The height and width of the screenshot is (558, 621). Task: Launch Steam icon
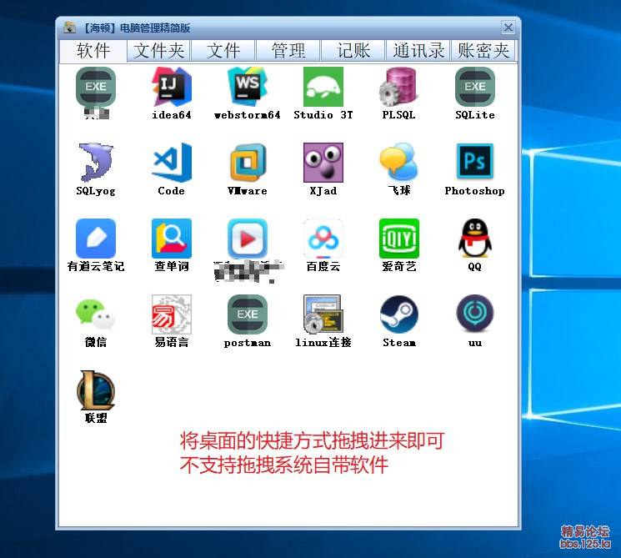(x=398, y=314)
